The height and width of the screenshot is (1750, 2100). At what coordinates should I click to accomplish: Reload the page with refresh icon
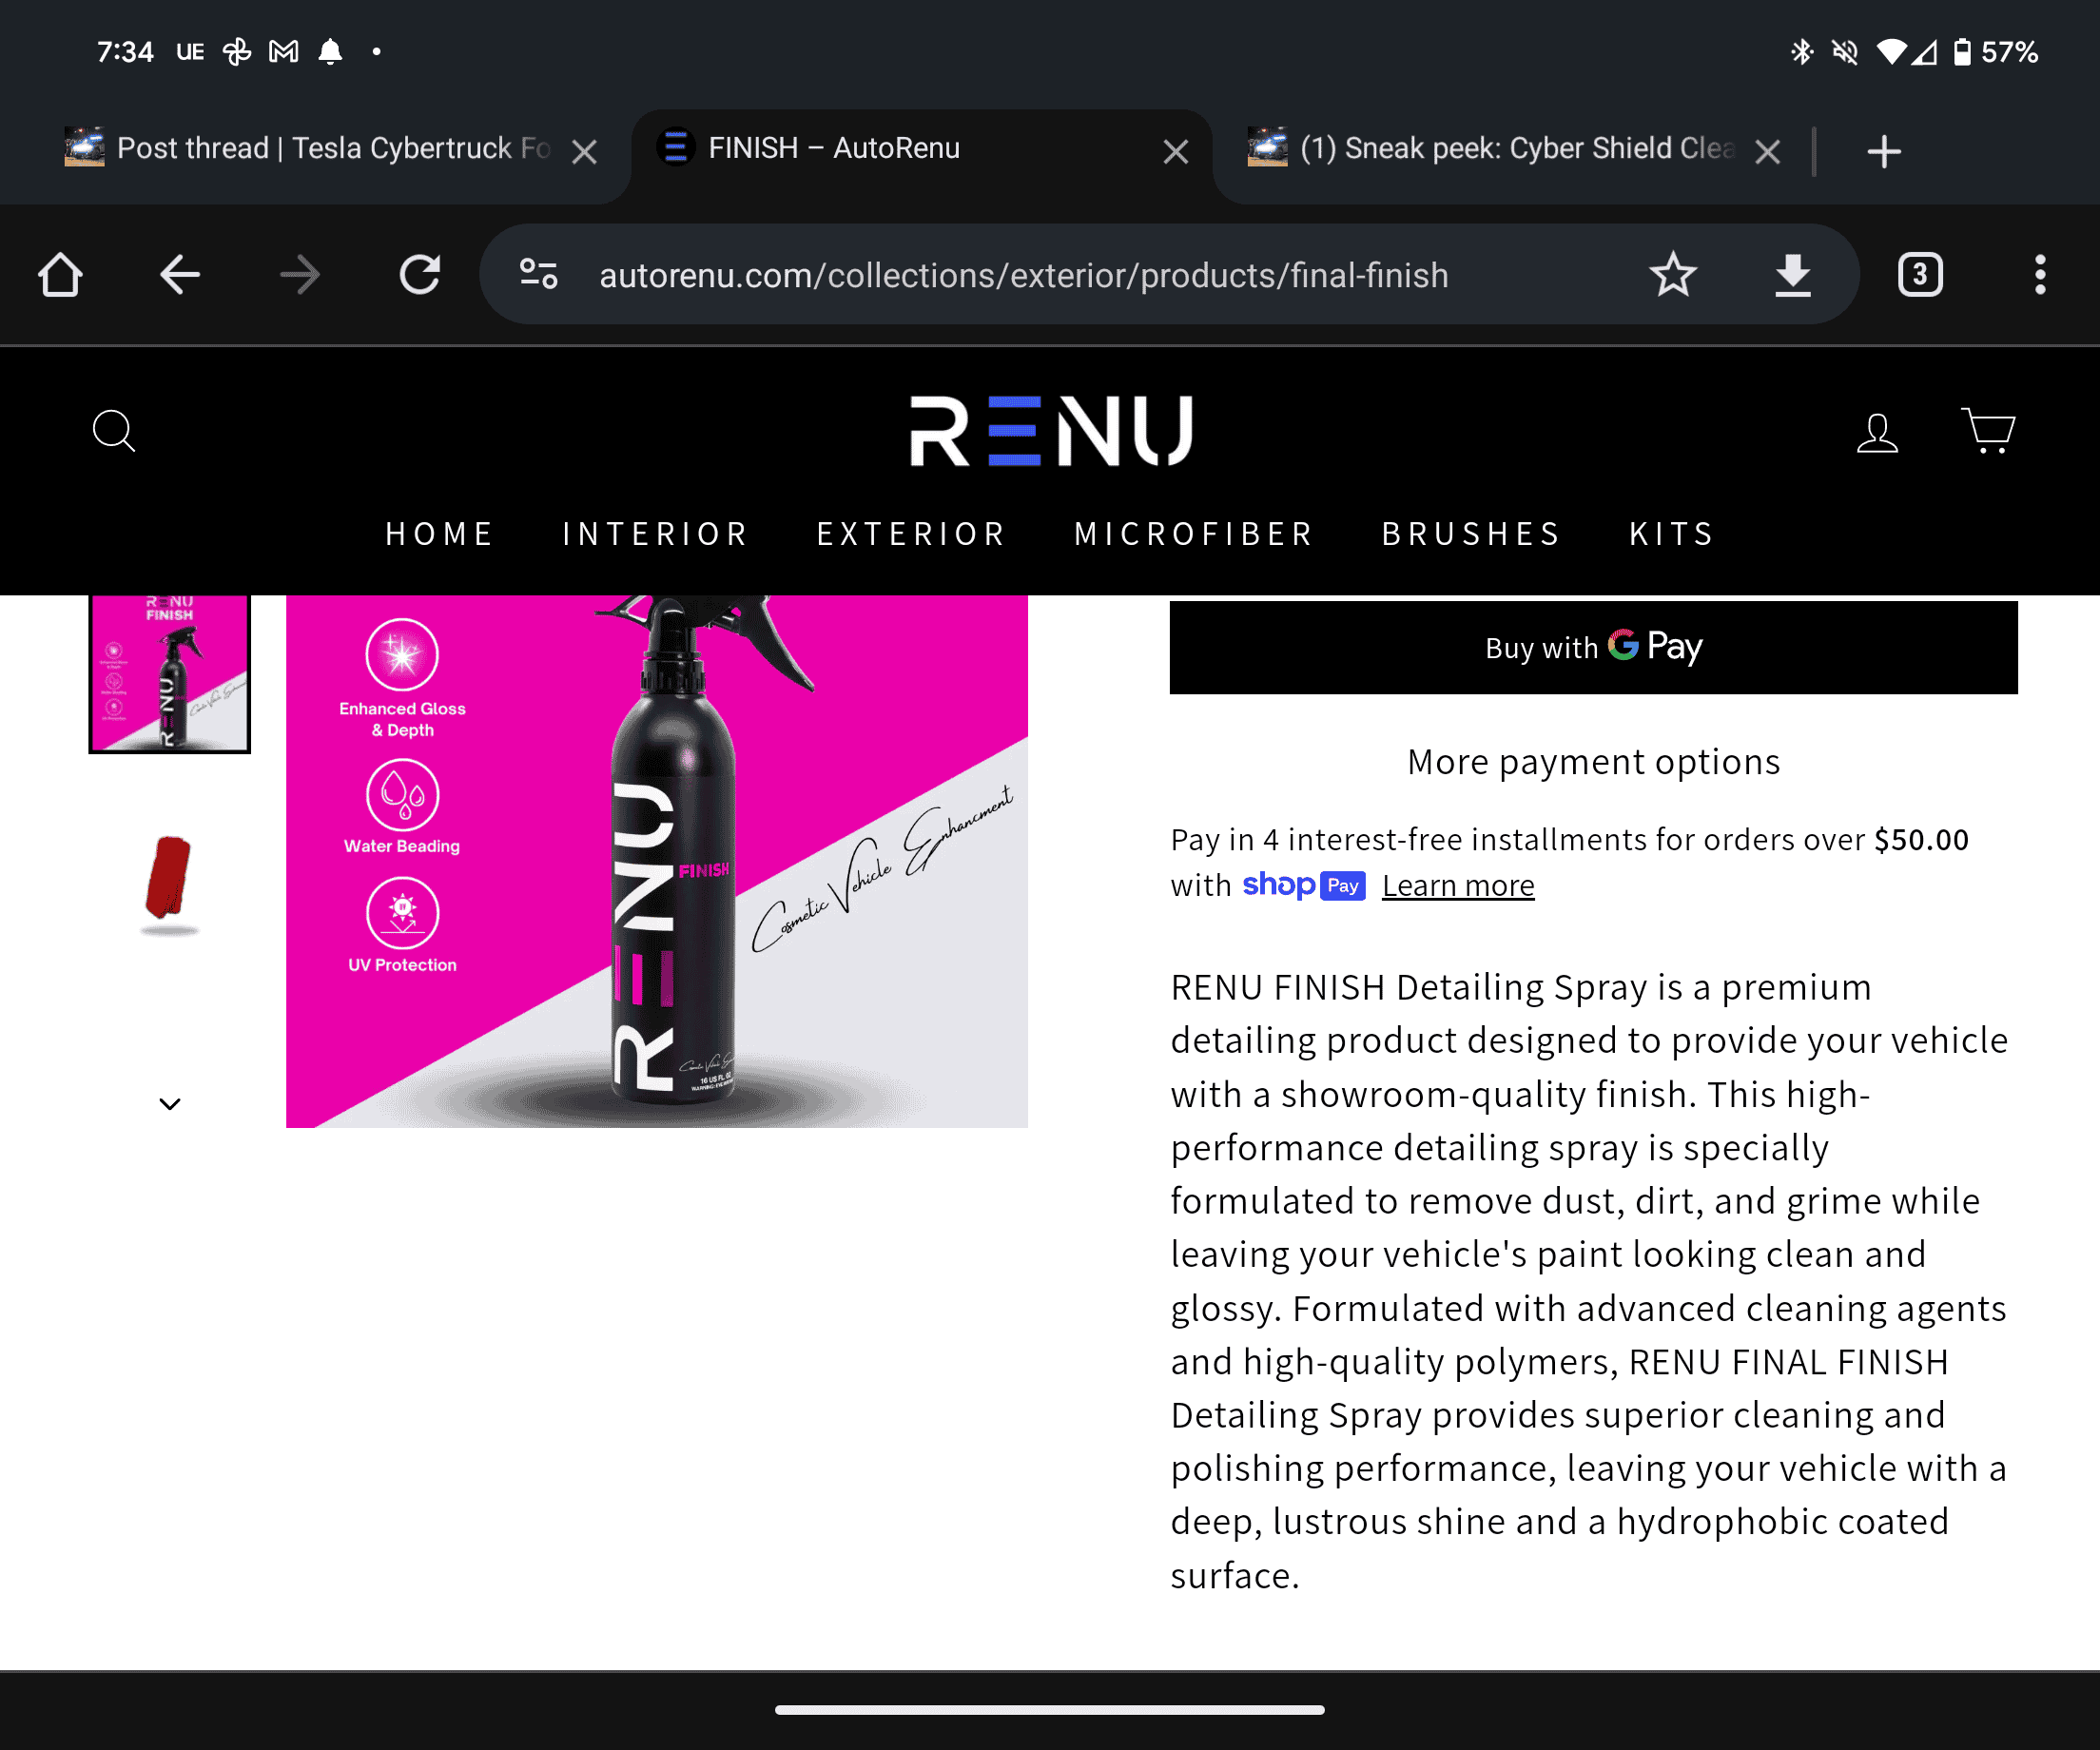pyautogui.click(x=420, y=274)
